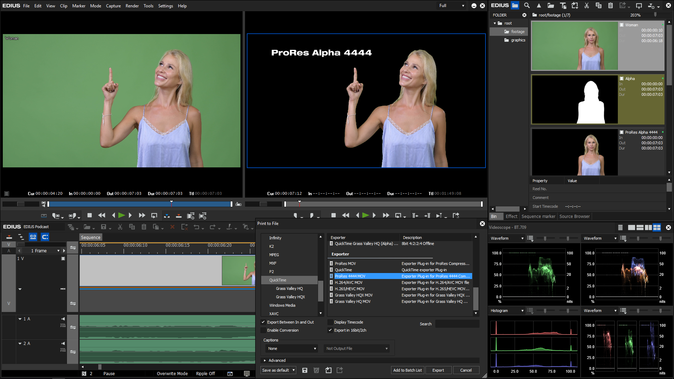Click Loop playback in the Player
Screen dimensions: 674x379
tap(154, 215)
